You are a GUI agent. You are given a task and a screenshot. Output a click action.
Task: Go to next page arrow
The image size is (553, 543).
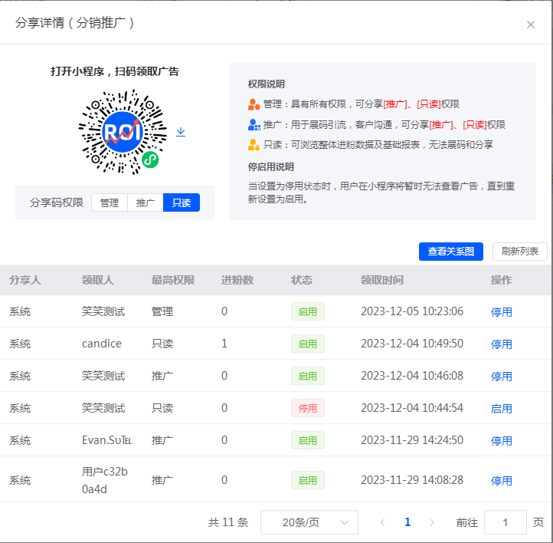432,522
